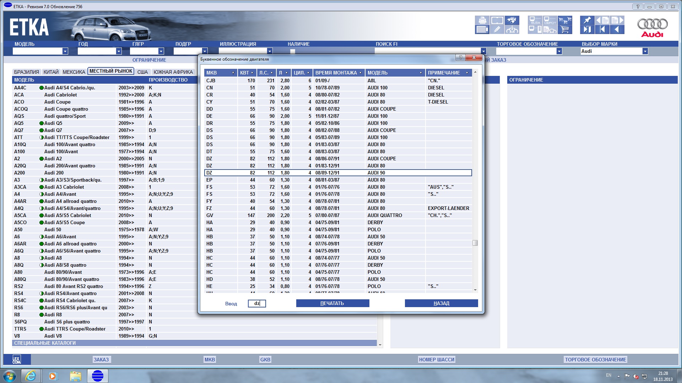Click the engine table scrollbar thumb

475,243
